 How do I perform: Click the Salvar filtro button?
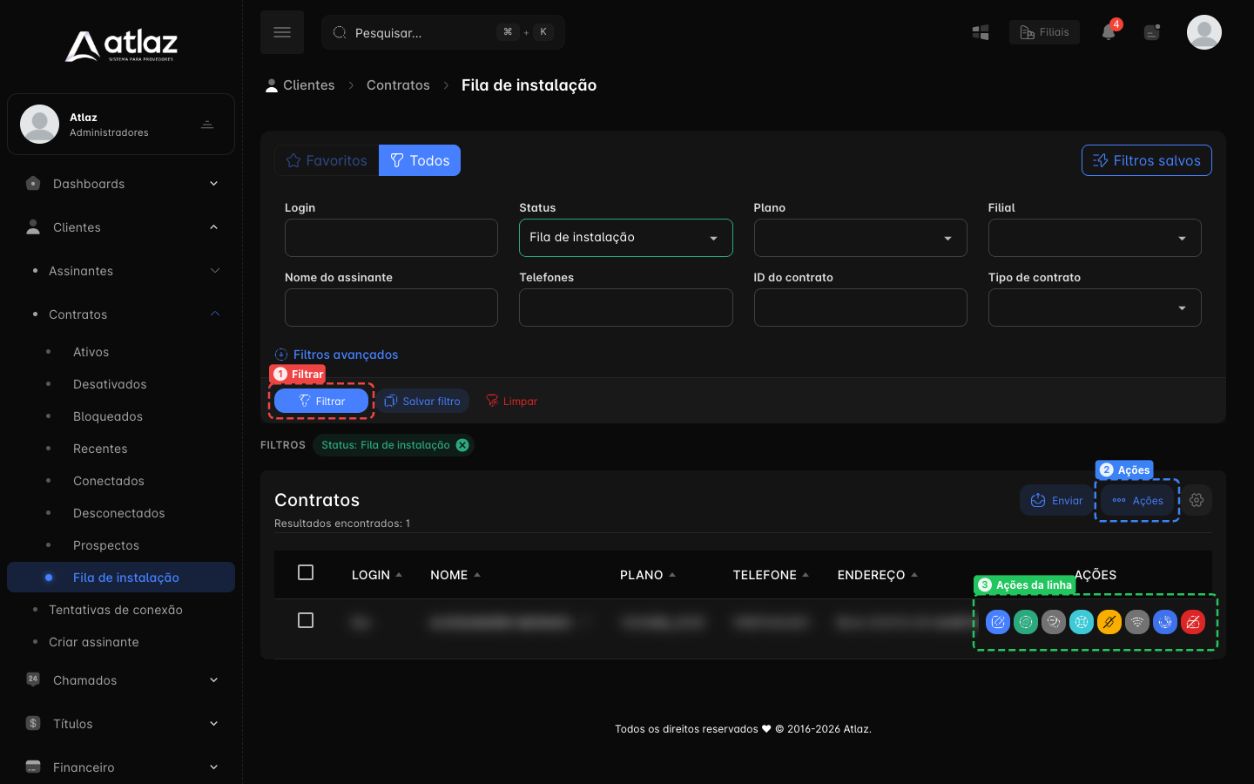(423, 401)
